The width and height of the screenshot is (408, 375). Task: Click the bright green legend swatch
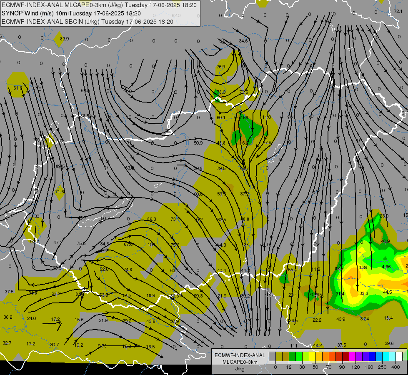coord(299,356)
